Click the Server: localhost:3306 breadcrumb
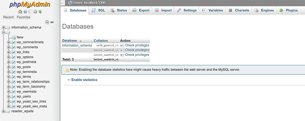 87,3
